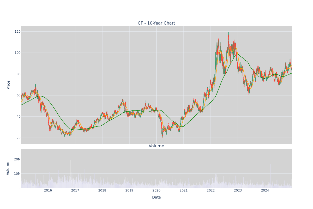This screenshot has height=209, width=313.
Task: Pick the 2022 date tick label
Action: tap(211, 190)
